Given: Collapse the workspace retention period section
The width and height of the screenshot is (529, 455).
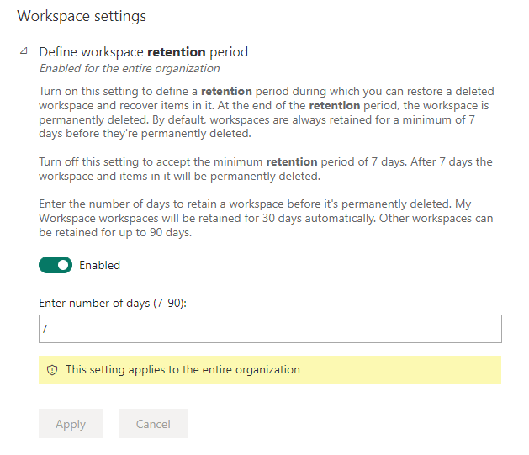Looking at the screenshot, I should coord(24,52).
